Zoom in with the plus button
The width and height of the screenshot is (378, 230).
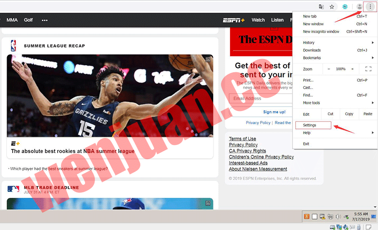tap(352, 69)
